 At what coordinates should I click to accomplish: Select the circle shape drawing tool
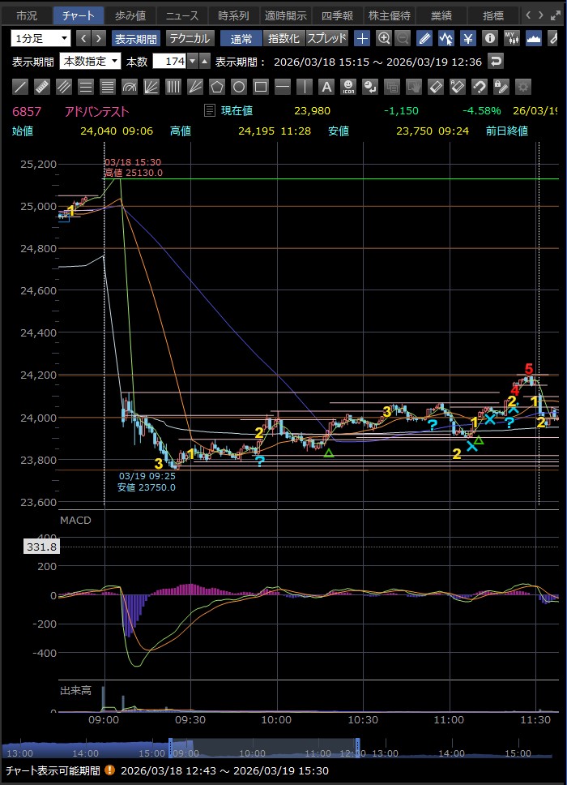click(238, 87)
